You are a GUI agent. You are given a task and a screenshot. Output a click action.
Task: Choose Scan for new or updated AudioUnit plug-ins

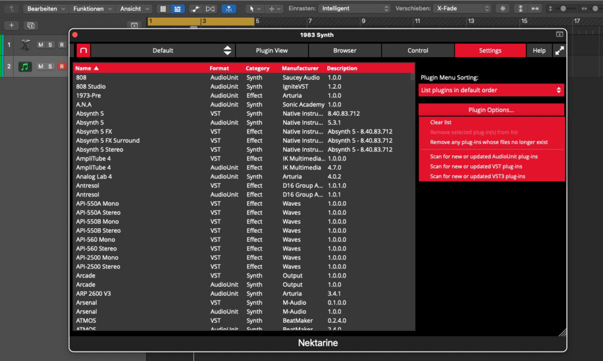tap(484, 156)
